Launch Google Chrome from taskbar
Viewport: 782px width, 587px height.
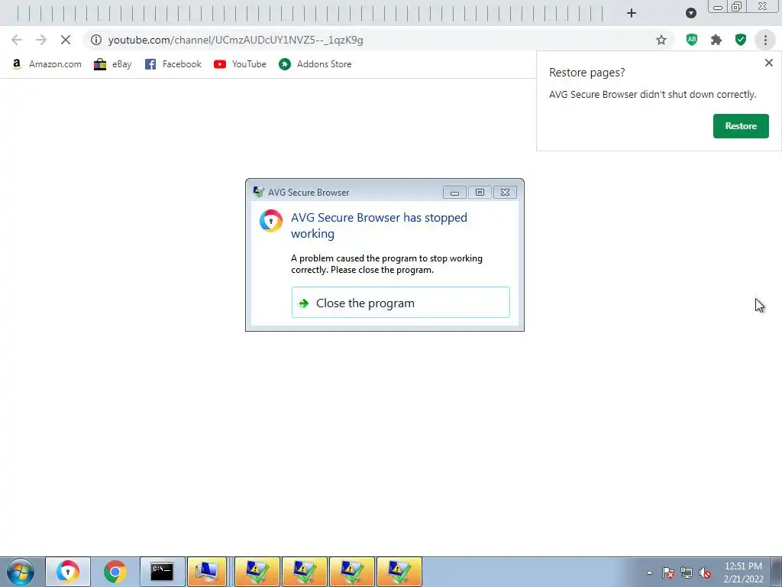[115, 572]
